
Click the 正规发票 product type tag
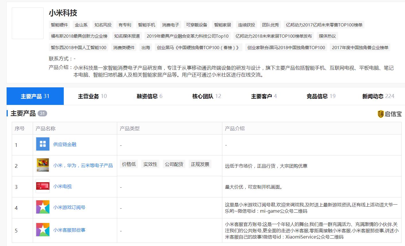tap(200, 164)
